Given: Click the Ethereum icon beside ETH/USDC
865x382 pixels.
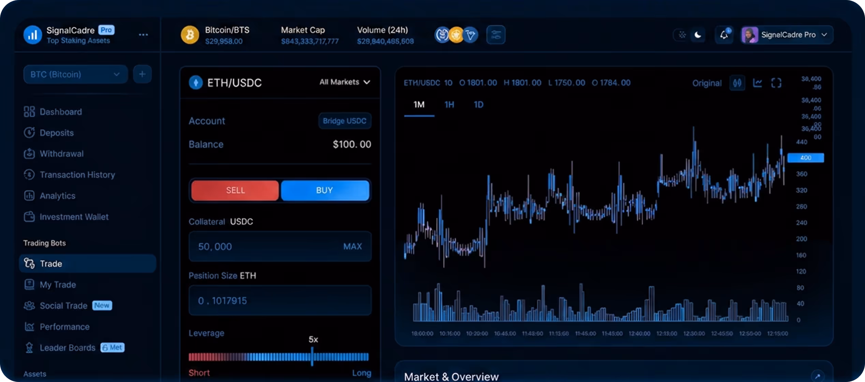Looking at the screenshot, I should point(196,82).
